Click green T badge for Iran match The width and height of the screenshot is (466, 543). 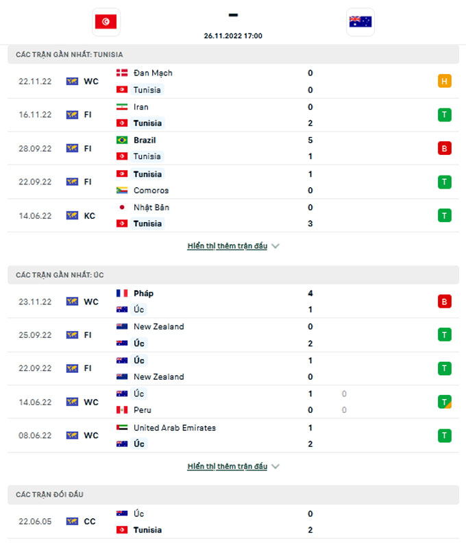coord(445,115)
